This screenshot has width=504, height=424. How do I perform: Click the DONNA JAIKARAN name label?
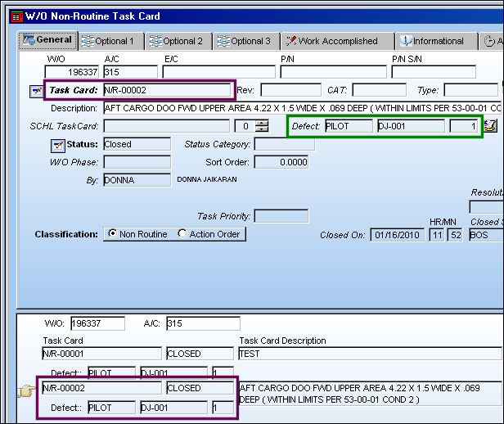click(207, 179)
